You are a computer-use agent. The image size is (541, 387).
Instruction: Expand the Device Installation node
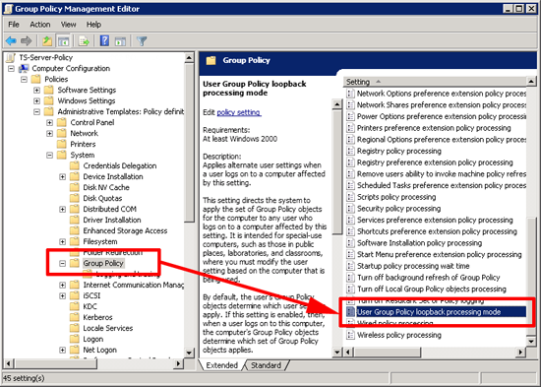tap(62, 176)
